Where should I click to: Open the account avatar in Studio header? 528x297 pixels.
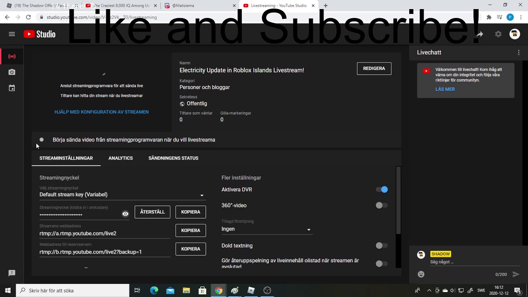515,34
